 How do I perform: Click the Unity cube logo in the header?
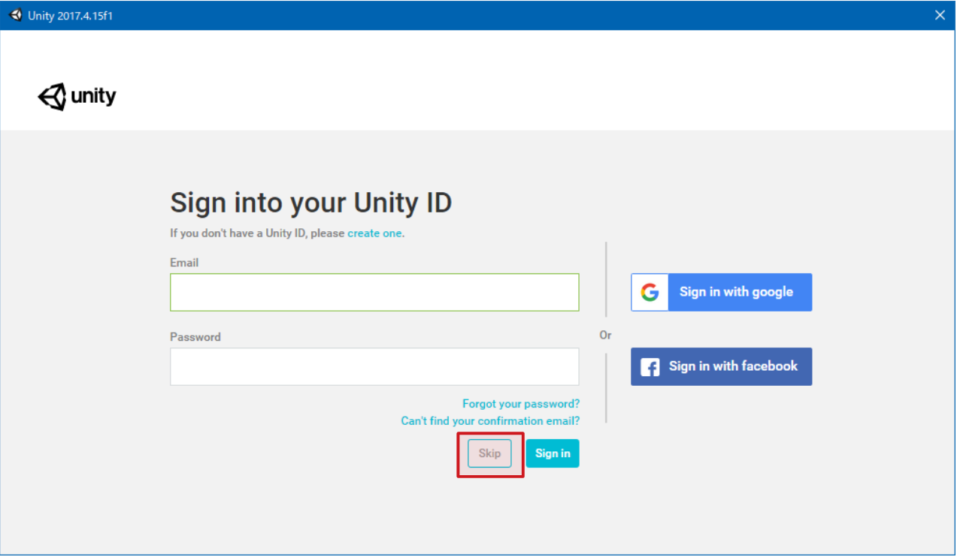(x=52, y=97)
